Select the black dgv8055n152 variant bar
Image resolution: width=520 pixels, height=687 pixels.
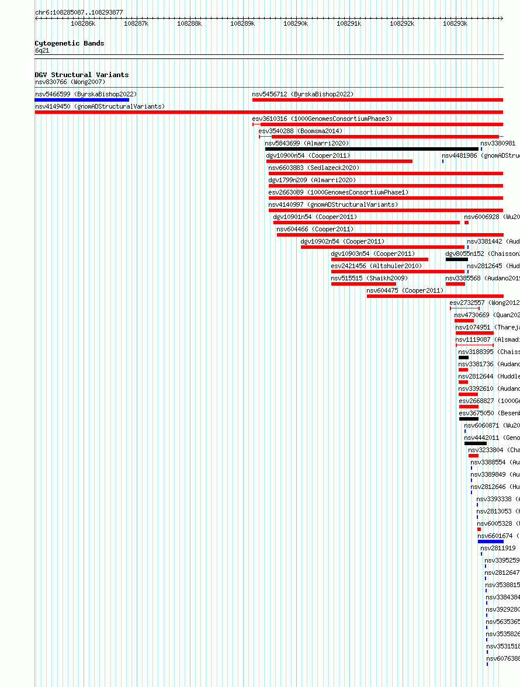[x=457, y=259]
